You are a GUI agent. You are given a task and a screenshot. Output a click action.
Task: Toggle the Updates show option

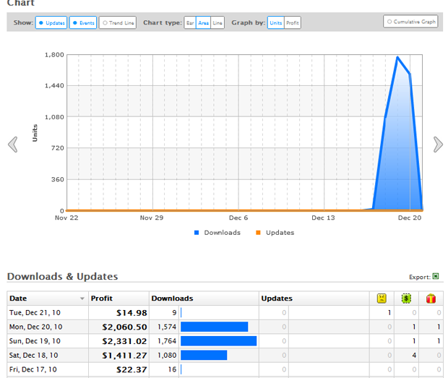(x=51, y=23)
